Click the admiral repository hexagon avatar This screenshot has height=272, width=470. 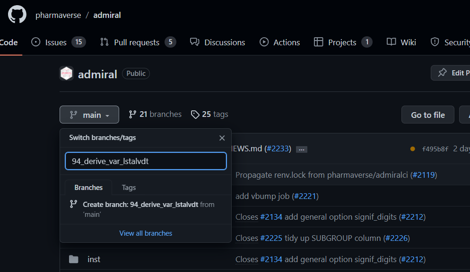pos(67,74)
